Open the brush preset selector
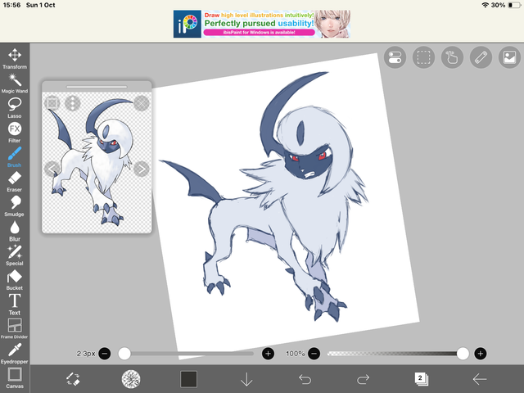The height and width of the screenshot is (393, 524). point(131,379)
